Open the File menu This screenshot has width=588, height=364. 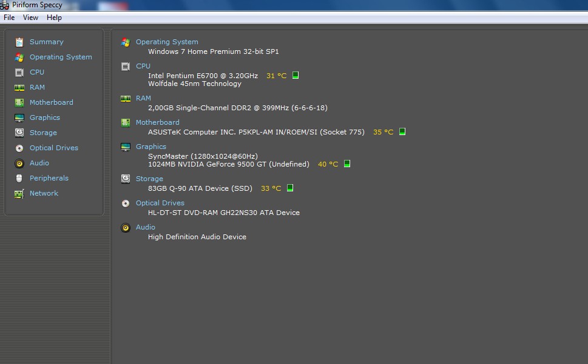coord(9,18)
